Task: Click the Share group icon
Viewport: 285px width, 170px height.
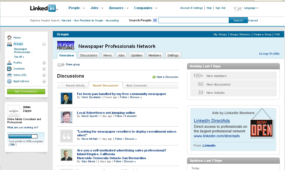Action: pos(61,64)
